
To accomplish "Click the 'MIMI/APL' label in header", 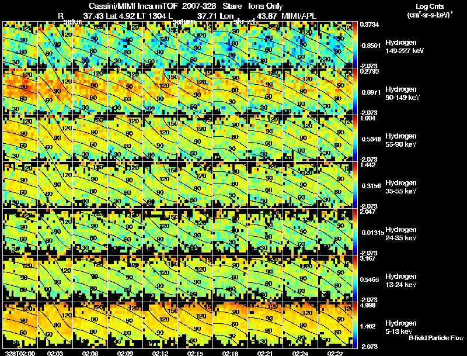I will click(x=299, y=16).
